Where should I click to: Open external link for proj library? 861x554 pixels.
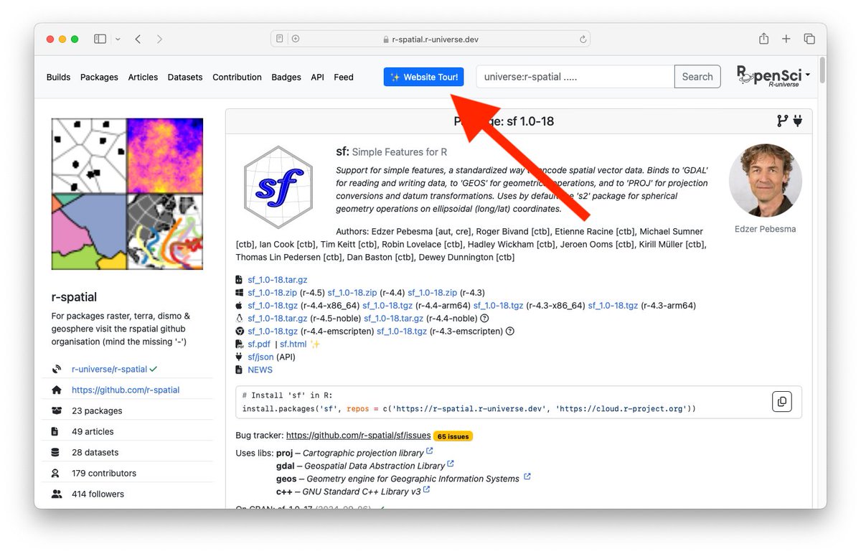tap(430, 451)
